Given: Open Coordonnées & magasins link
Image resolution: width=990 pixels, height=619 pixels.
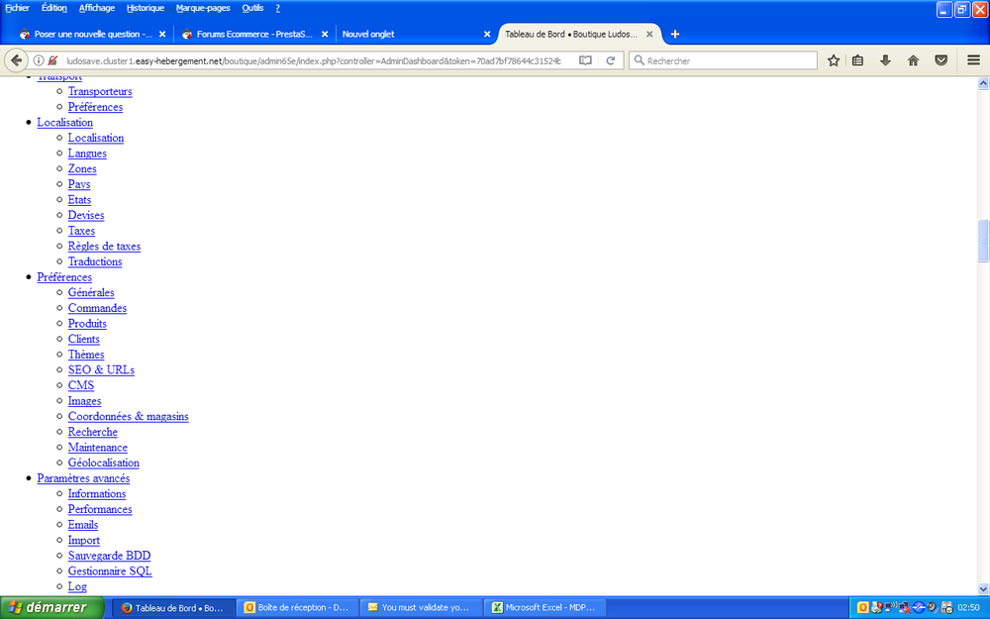Looking at the screenshot, I should click(x=128, y=416).
